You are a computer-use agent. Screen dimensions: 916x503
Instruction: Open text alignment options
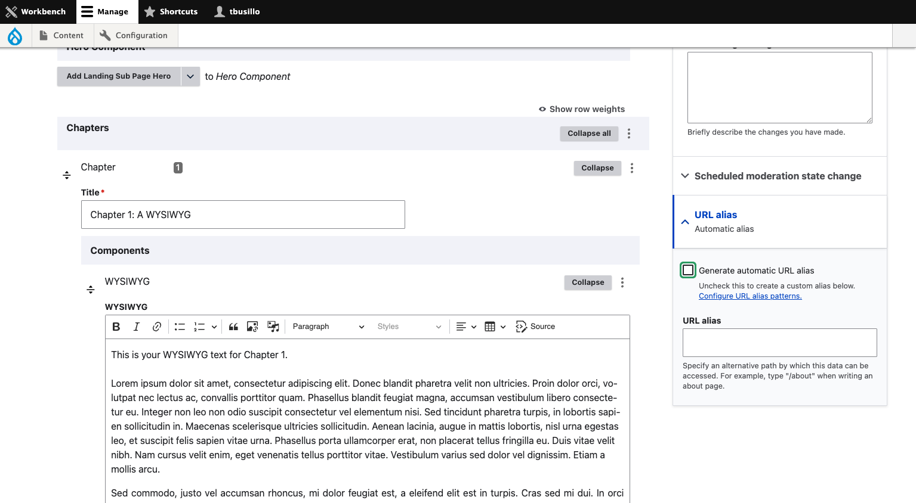coord(466,327)
